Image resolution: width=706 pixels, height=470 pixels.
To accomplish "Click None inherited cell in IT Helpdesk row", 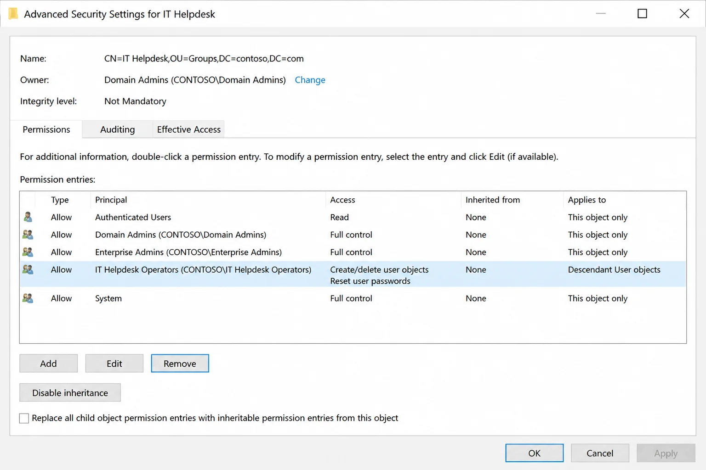I will click(x=476, y=269).
